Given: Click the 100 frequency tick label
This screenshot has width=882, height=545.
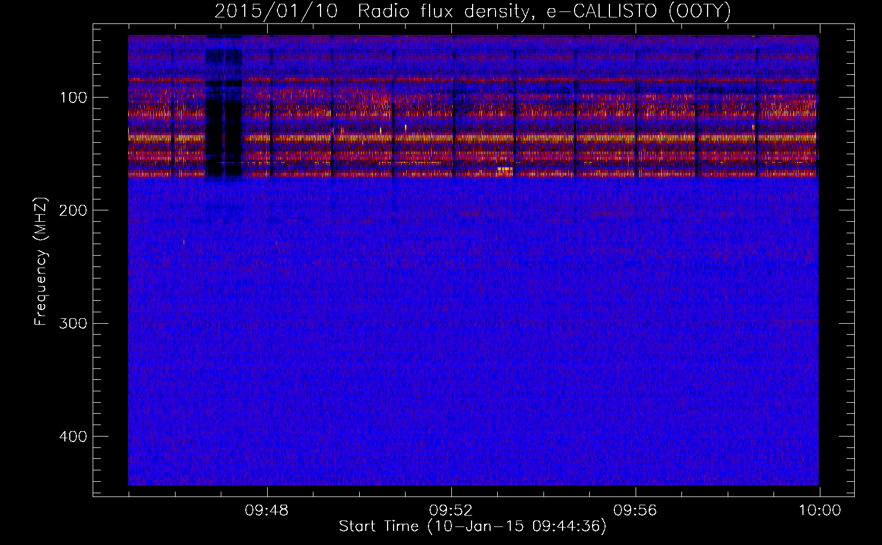Looking at the screenshot, I should [74, 98].
